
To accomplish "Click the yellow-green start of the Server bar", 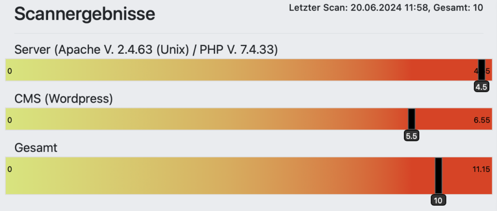I will pyautogui.click(x=29, y=70).
